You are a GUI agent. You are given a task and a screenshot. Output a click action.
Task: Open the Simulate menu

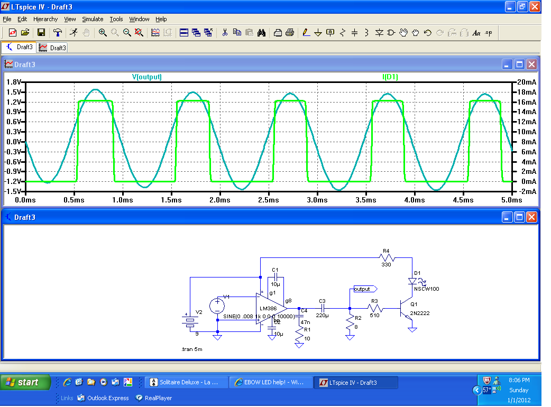coord(93,19)
